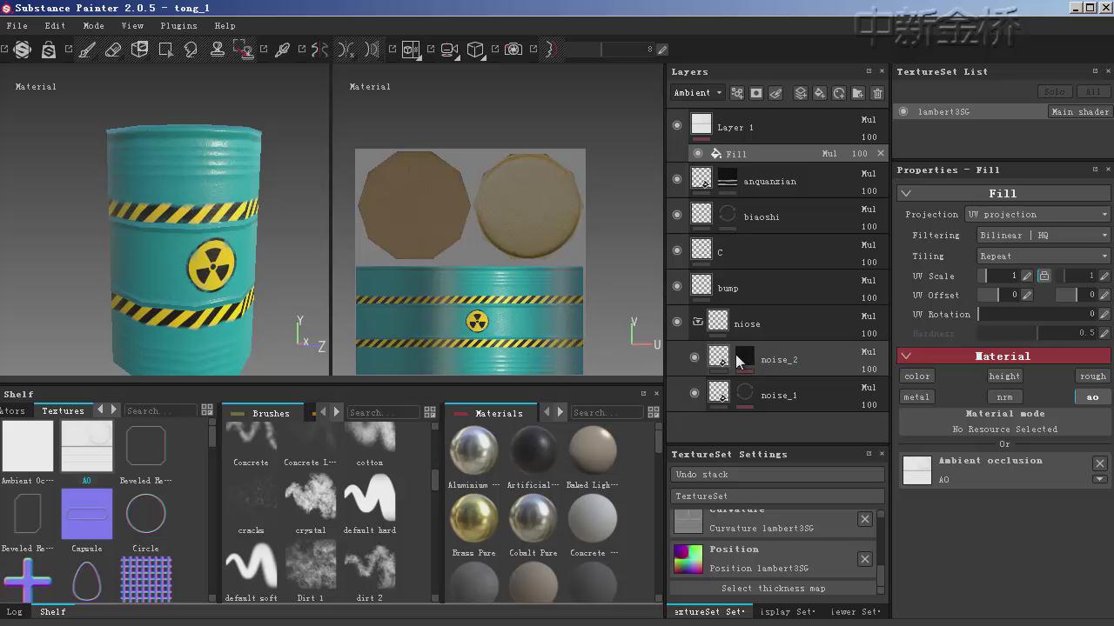
Task: Toggle the 3D/2D split viewport icon
Action: 411,50
